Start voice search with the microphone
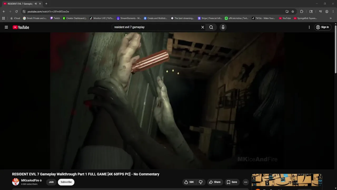The width and height of the screenshot is (337, 190). pos(223,27)
